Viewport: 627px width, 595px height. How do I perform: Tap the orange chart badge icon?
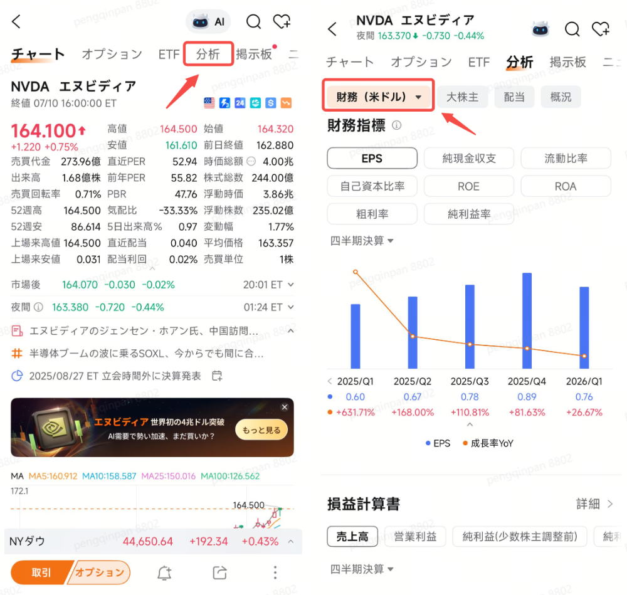click(x=287, y=103)
